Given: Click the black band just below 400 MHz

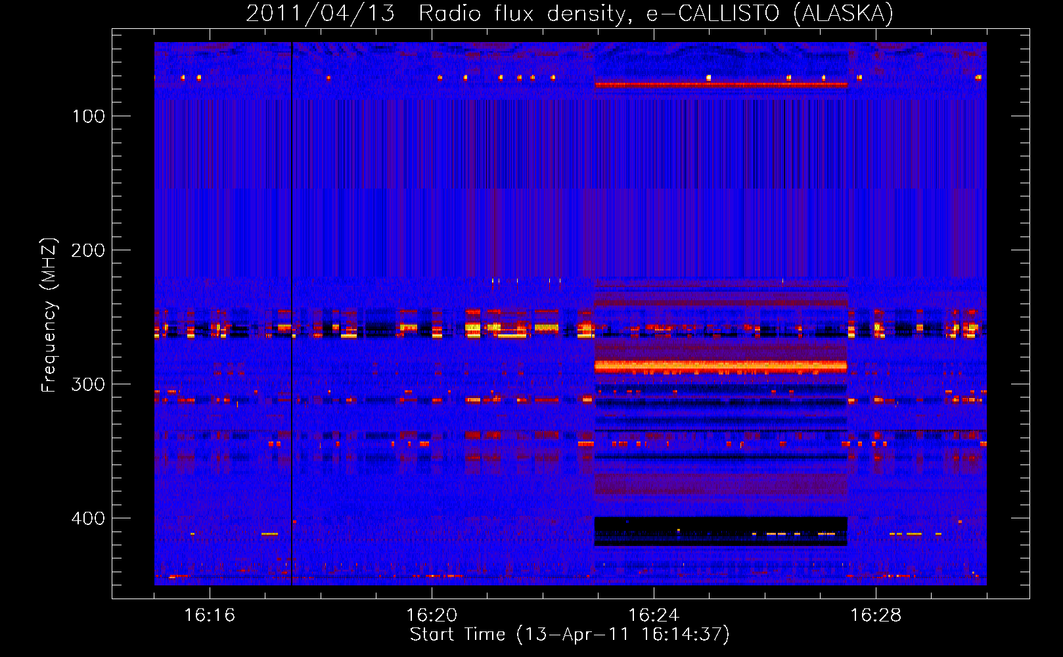Looking at the screenshot, I should [x=721, y=532].
